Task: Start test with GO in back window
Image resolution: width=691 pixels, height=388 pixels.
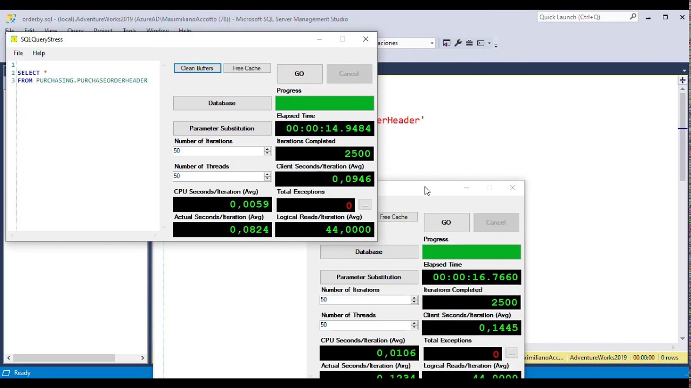Action: click(x=446, y=223)
